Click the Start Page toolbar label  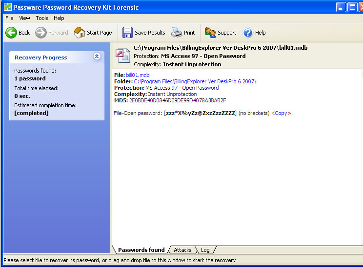pos(100,33)
